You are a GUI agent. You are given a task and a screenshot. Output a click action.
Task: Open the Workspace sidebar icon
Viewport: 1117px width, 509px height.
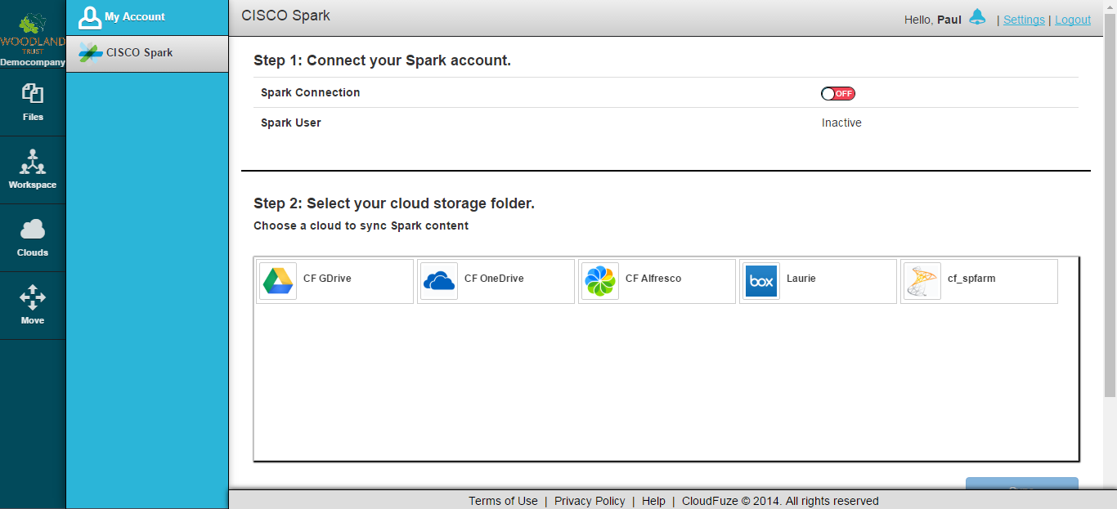tap(33, 162)
